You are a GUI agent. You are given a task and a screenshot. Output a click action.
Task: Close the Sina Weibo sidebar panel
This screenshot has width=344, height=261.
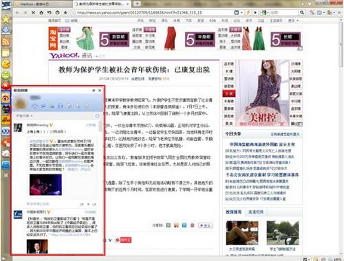coord(100,91)
